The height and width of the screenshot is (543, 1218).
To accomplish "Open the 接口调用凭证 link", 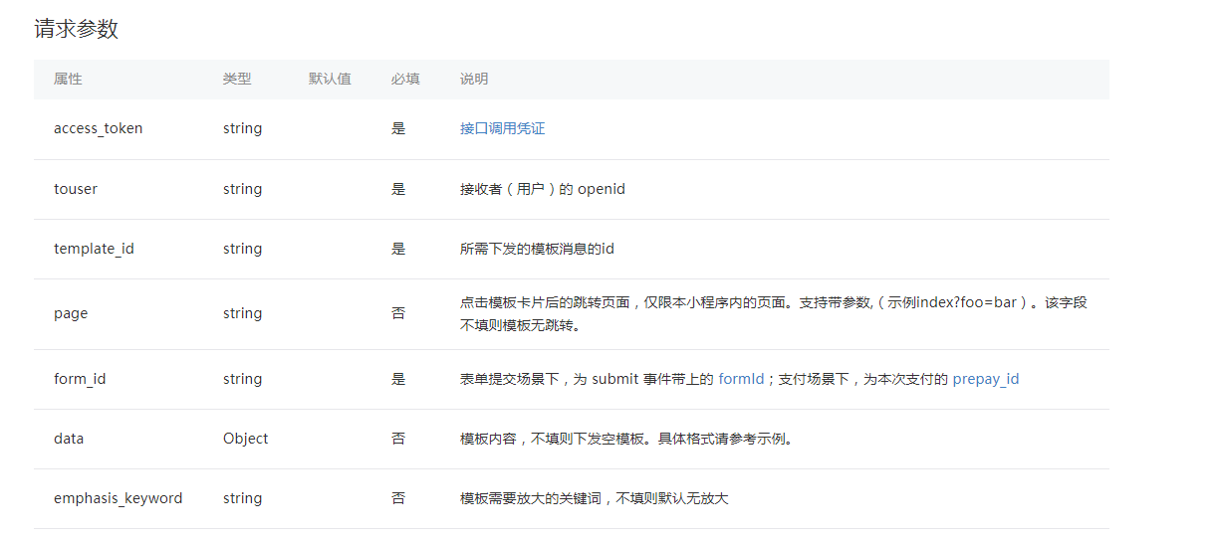I will click(x=502, y=128).
